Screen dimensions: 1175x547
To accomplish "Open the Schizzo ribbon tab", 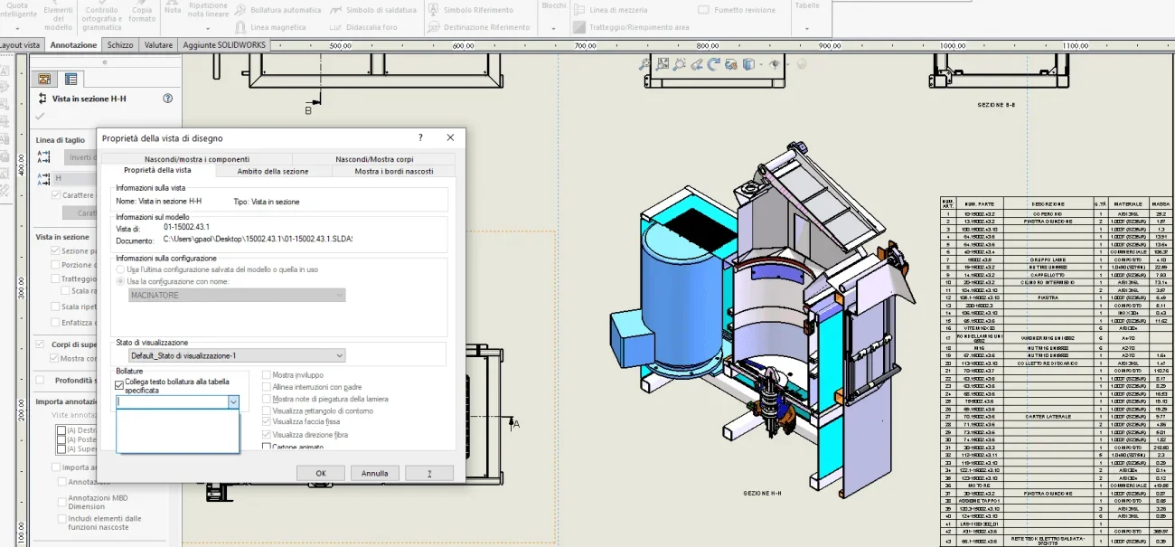I will pos(120,44).
